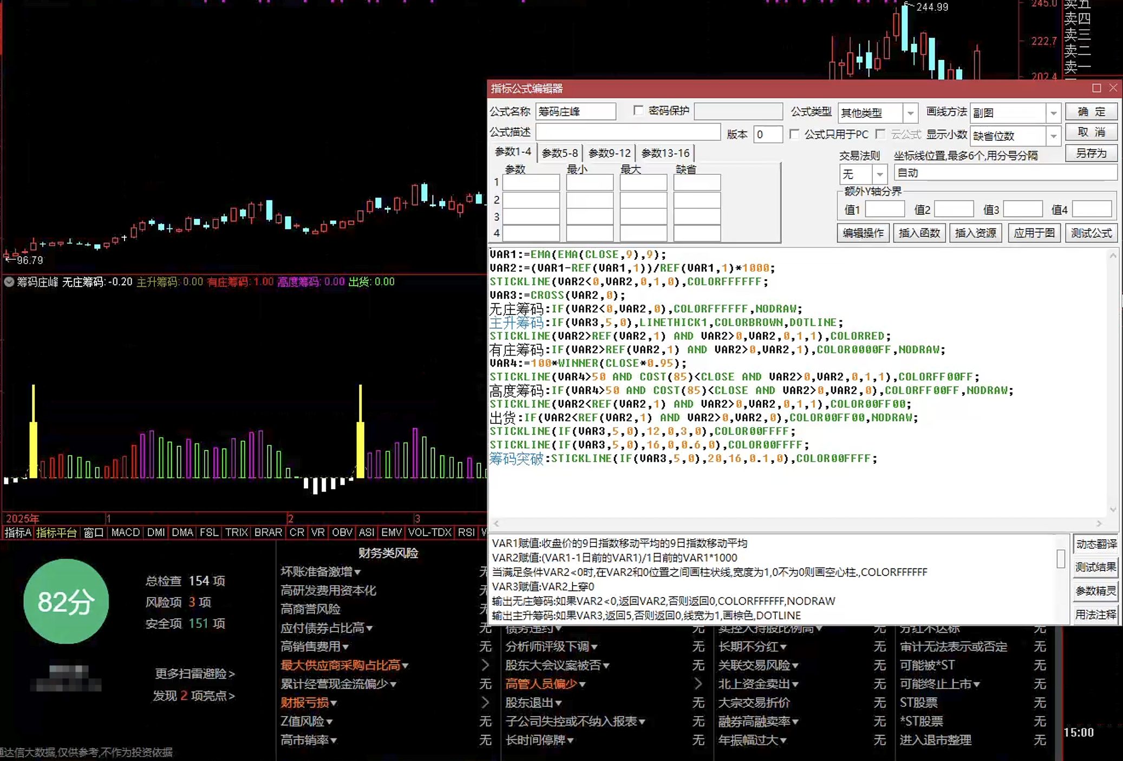Toggle the 密码保护 checkbox
The image size is (1123, 761).
638,110
